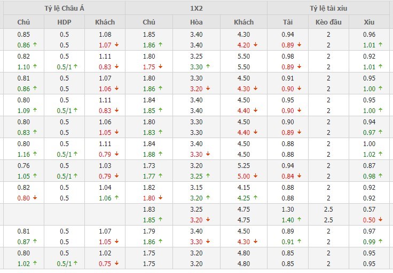Select the Tỷ lệ tài xỉu header
This screenshot has width=393, height=273.
tap(330, 8)
